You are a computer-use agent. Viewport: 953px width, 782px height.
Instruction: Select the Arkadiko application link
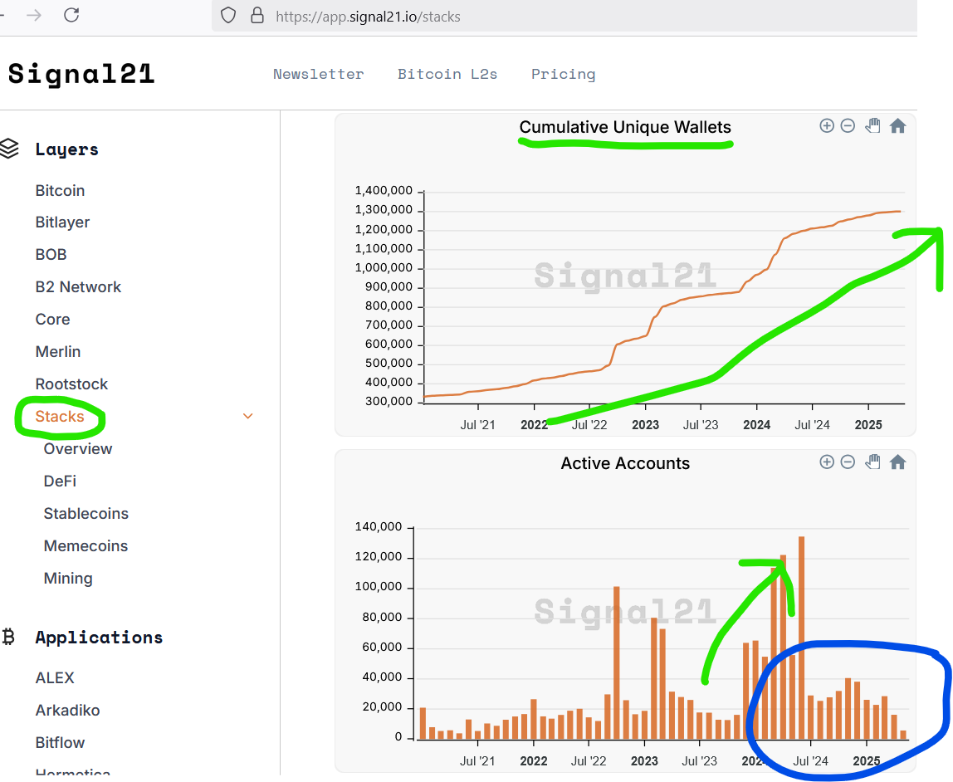point(67,711)
